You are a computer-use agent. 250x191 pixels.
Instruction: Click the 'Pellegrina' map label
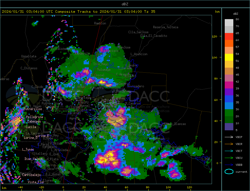coord(34,117)
